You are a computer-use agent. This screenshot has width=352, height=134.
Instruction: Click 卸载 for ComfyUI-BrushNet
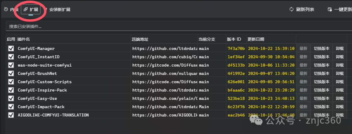point(340,73)
